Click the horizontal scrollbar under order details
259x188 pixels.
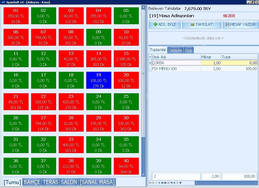tap(226, 183)
